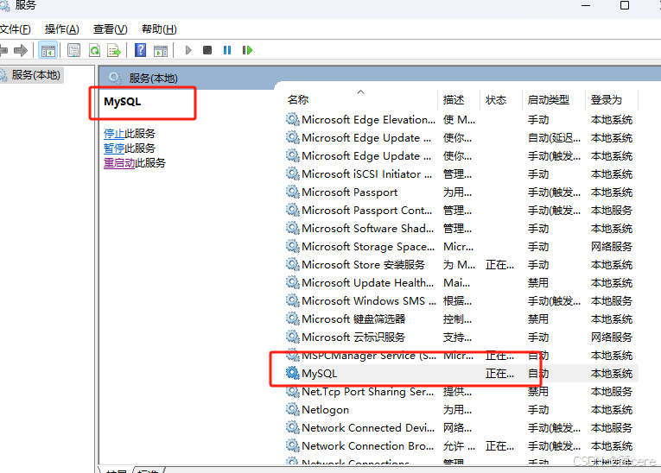The width and height of the screenshot is (661, 473).
Task: Click gear icon beside Microsoft Storage Space...
Action: (x=293, y=245)
